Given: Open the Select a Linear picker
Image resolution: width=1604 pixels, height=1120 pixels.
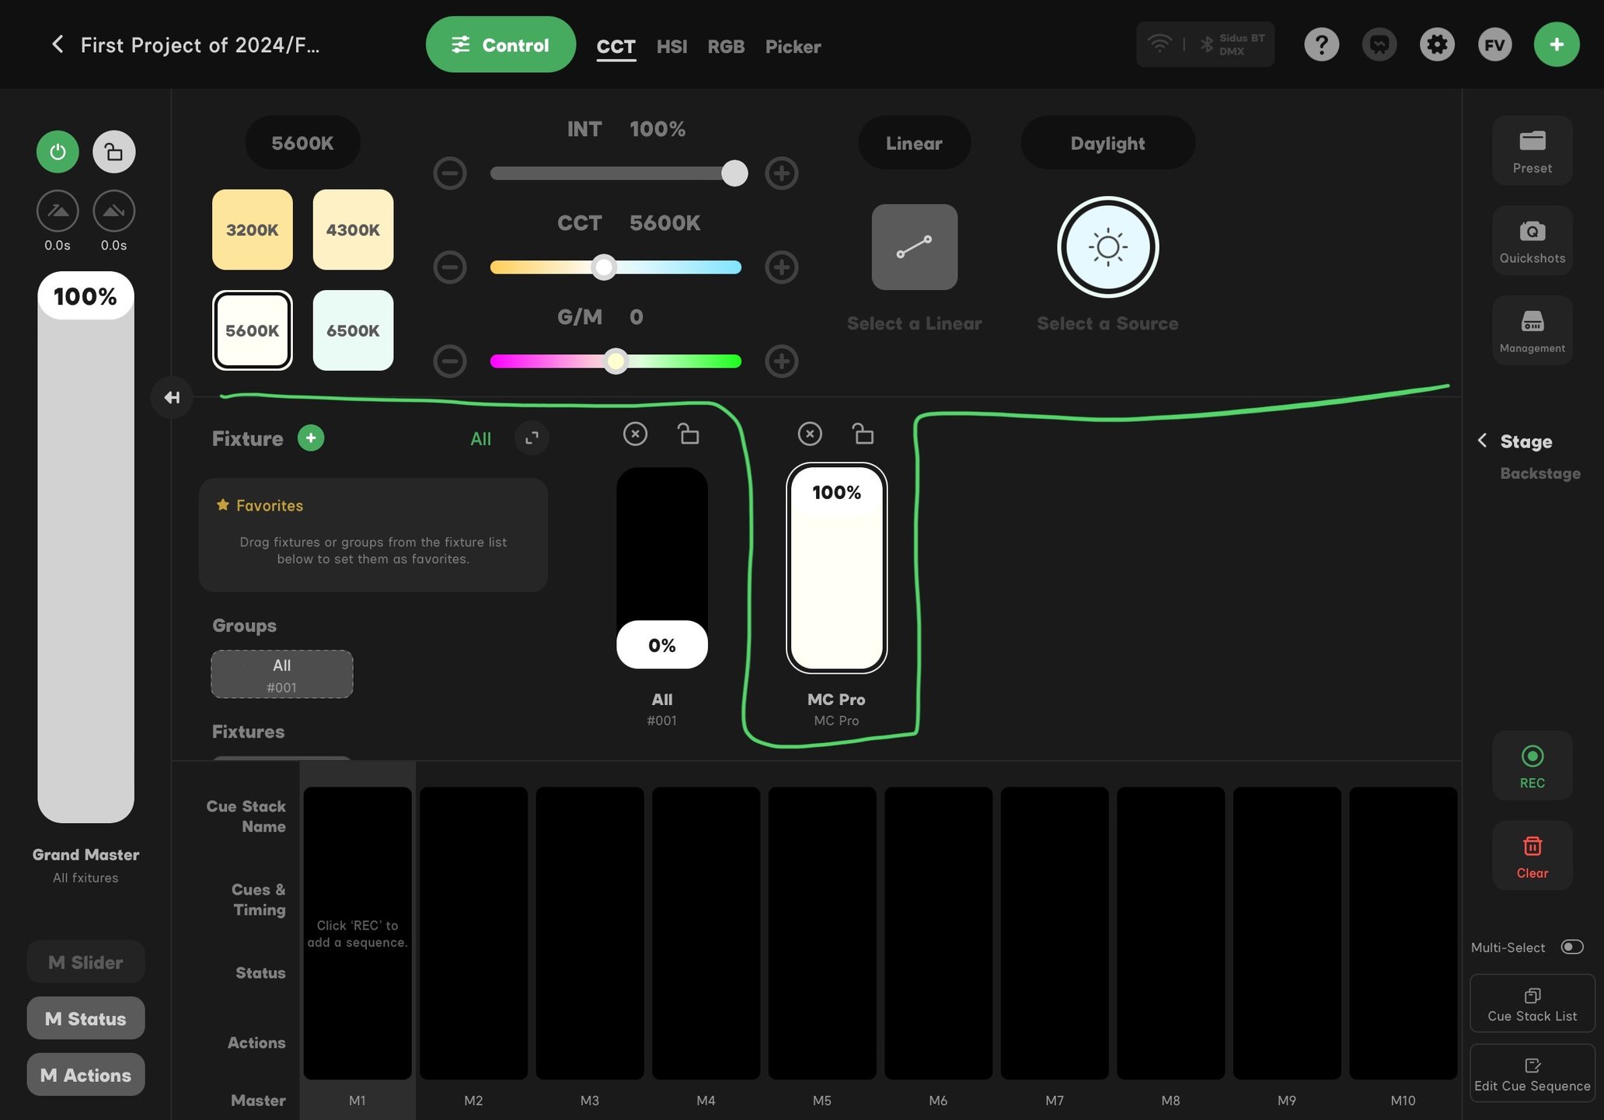Looking at the screenshot, I should tap(914, 246).
